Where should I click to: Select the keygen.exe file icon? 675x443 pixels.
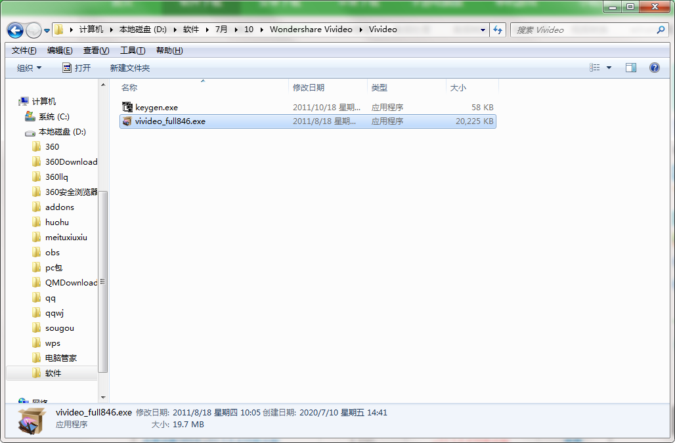[127, 107]
